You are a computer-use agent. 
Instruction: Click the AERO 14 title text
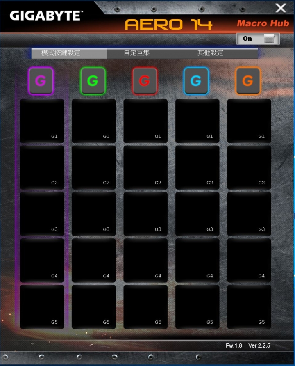point(168,24)
